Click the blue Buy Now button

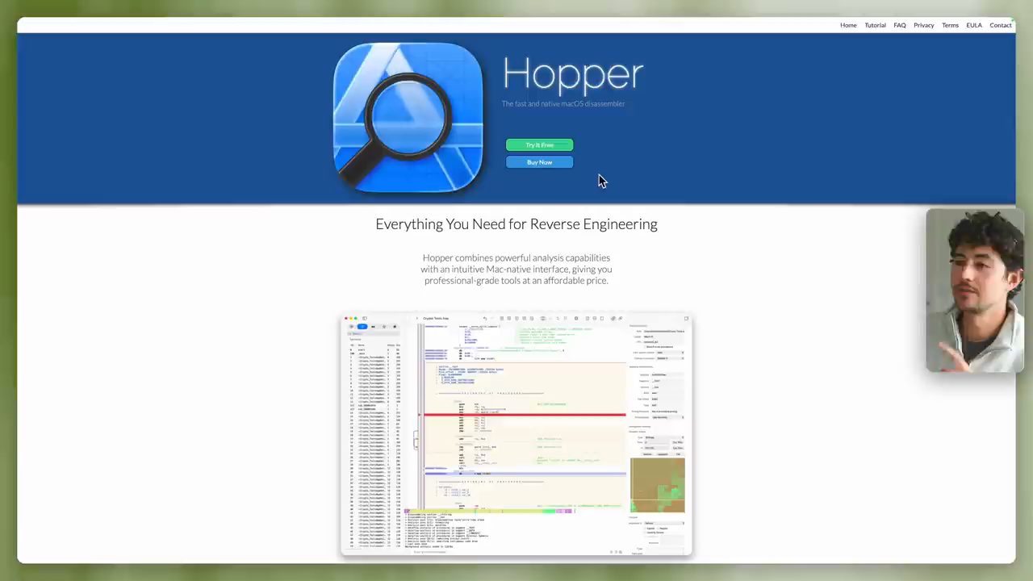click(x=540, y=162)
